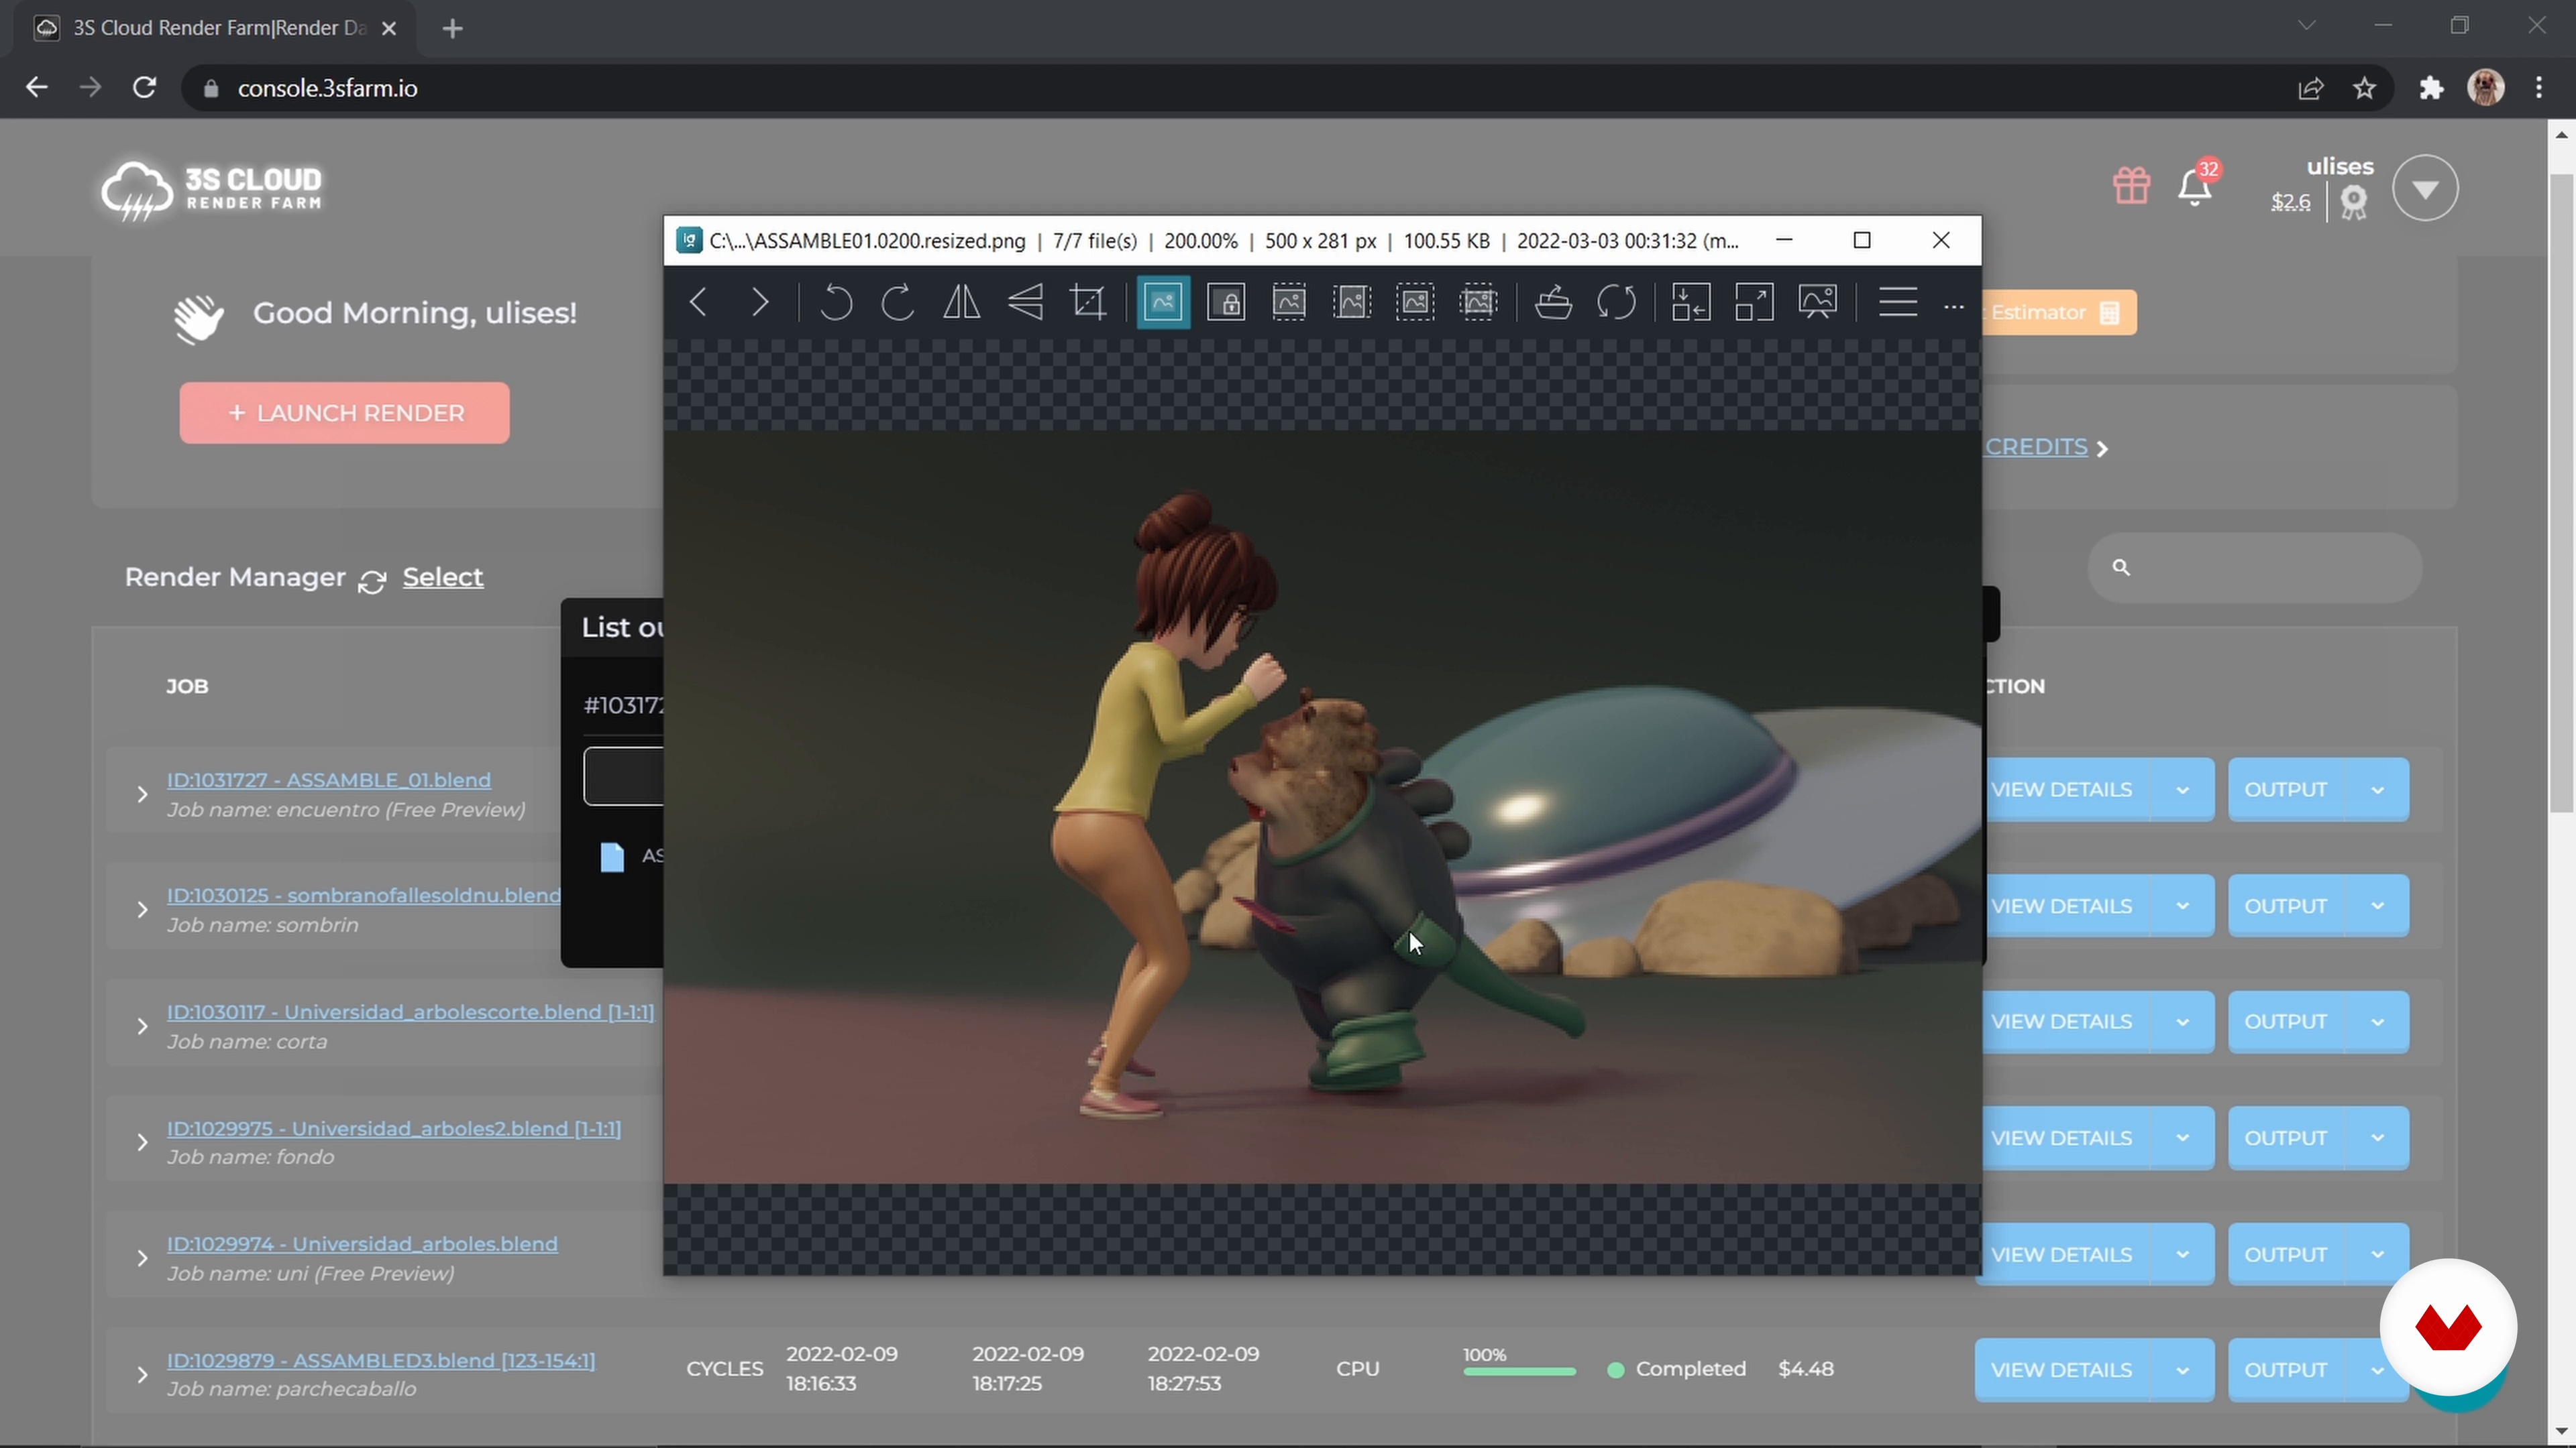The image size is (2576, 1448).
Task: Open more options ellipsis in viewer toolbar
Action: (x=1953, y=308)
